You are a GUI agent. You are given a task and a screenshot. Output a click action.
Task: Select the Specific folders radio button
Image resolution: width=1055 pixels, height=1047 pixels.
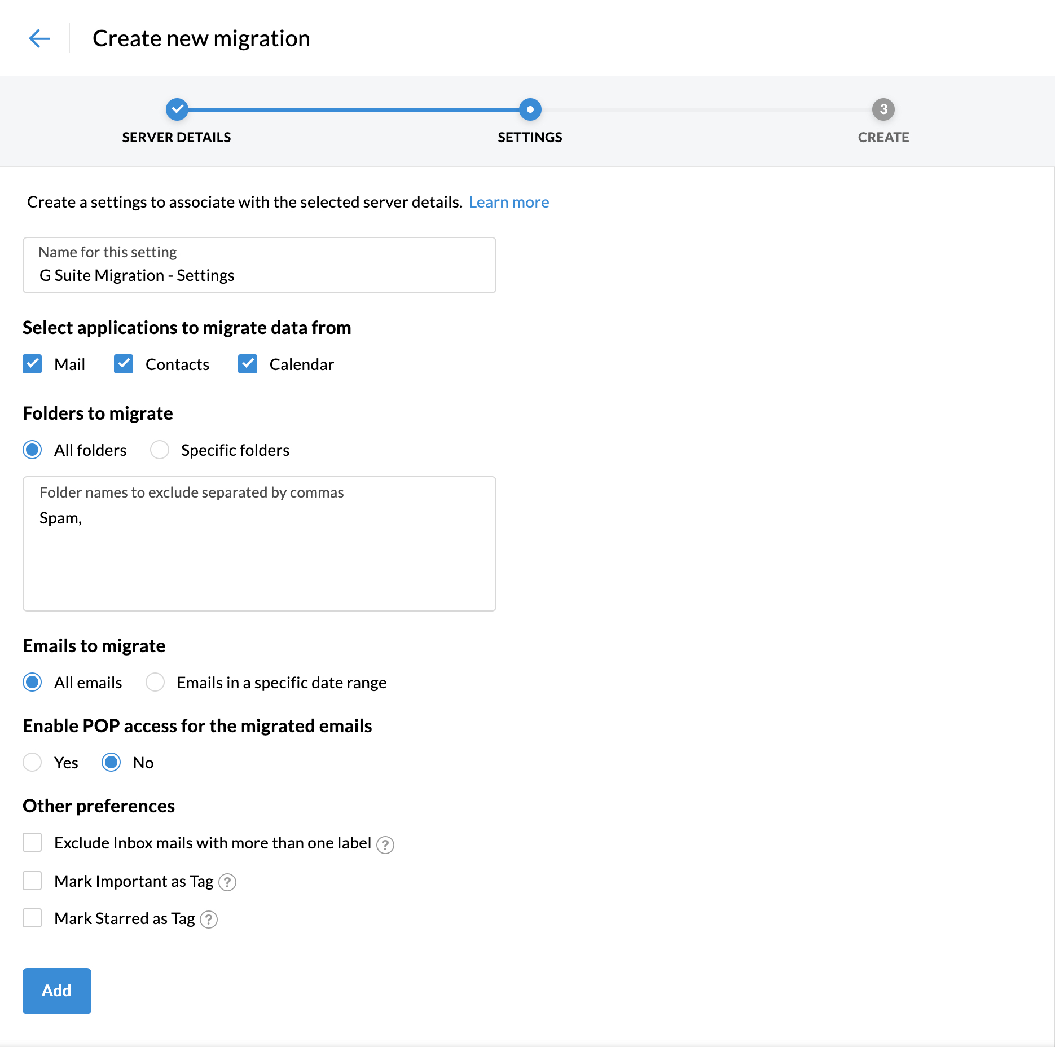(x=160, y=450)
